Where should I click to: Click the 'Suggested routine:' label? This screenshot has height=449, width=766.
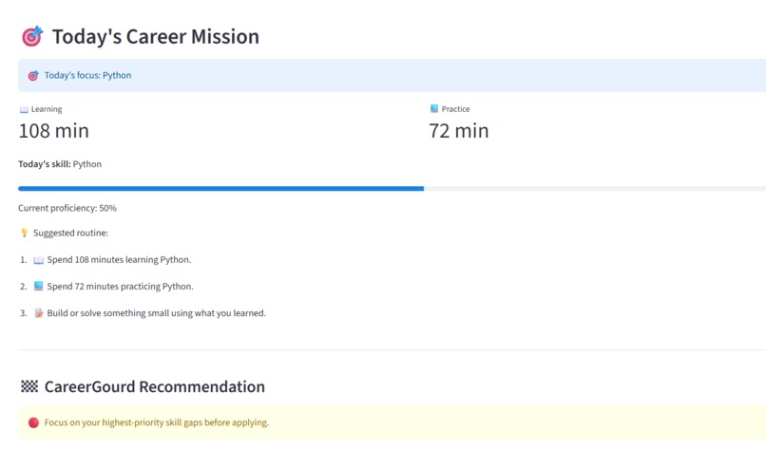(71, 233)
